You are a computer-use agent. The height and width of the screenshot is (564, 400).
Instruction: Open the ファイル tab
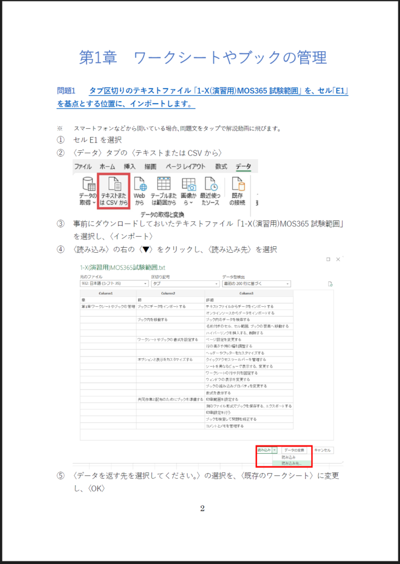(x=83, y=166)
